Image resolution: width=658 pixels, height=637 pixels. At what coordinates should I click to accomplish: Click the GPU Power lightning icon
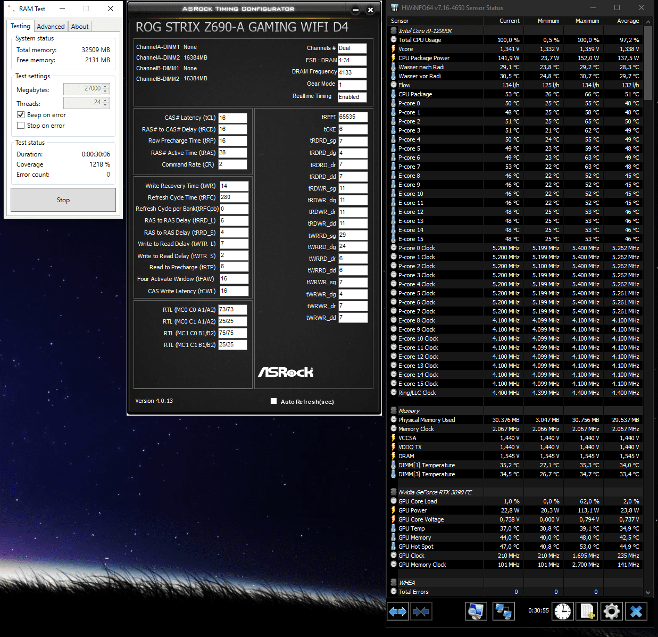tap(394, 510)
